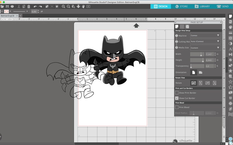The height and width of the screenshot is (145, 233).
Task: Switch to the DESIGN tab
Action: [161, 6]
